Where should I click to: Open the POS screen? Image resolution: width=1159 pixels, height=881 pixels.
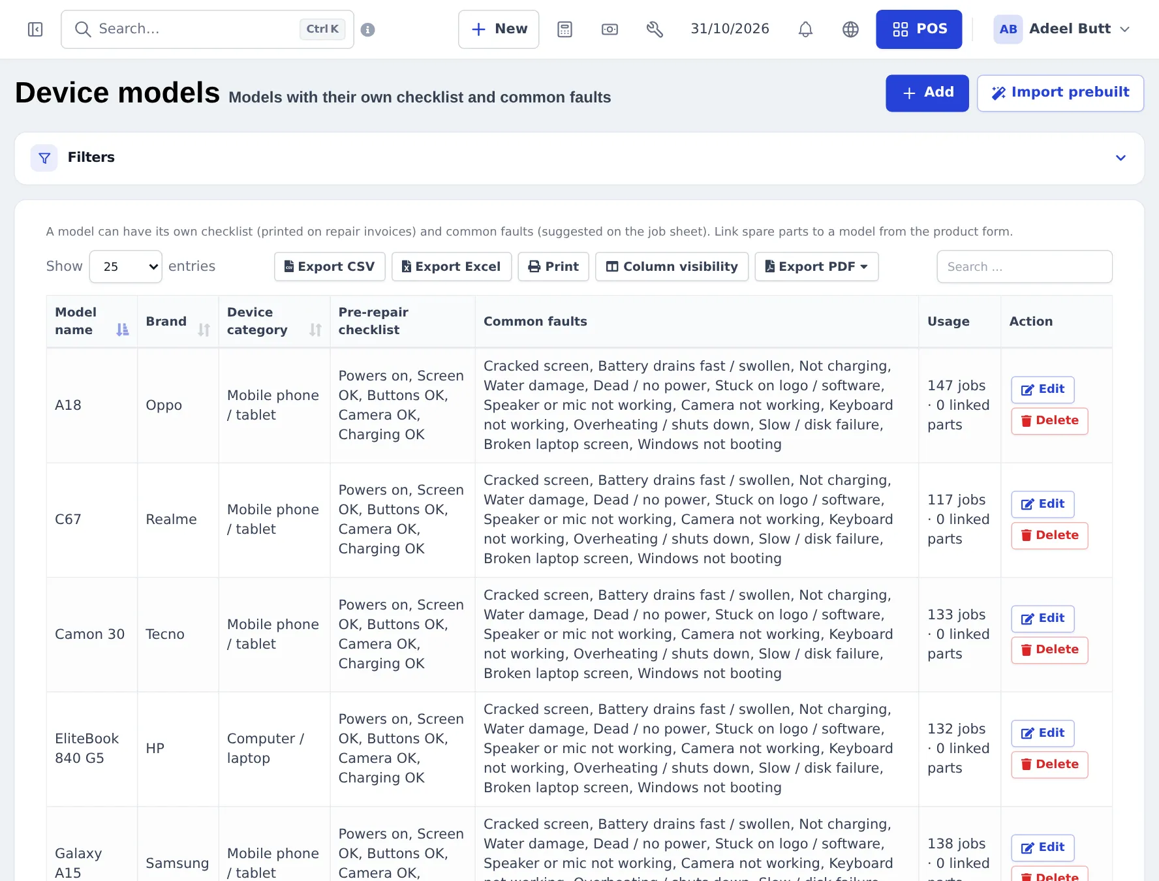tap(919, 29)
